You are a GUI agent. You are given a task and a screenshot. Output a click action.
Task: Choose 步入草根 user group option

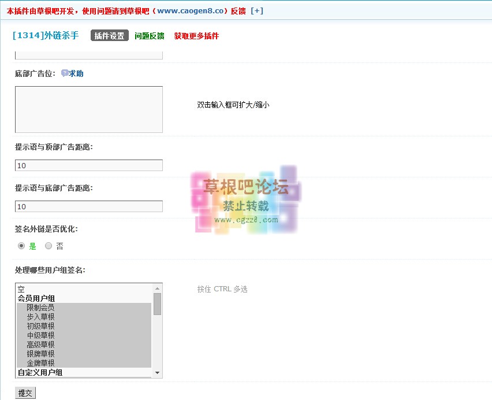(40, 317)
